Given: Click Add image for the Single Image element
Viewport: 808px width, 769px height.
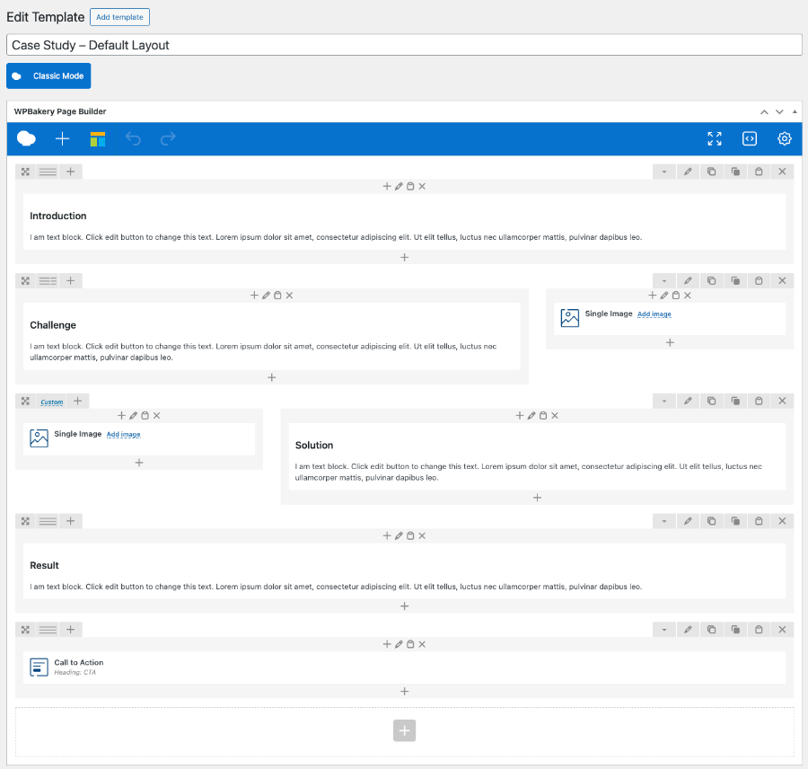Looking at the screenshot, I should coord(654,314).
